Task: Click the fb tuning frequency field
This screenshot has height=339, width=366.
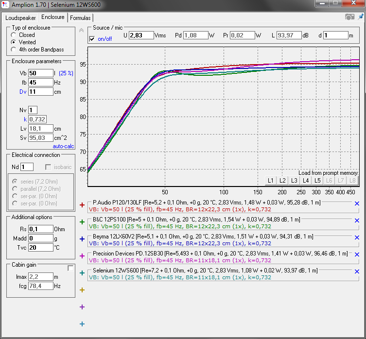Action: tap(41, 83)
